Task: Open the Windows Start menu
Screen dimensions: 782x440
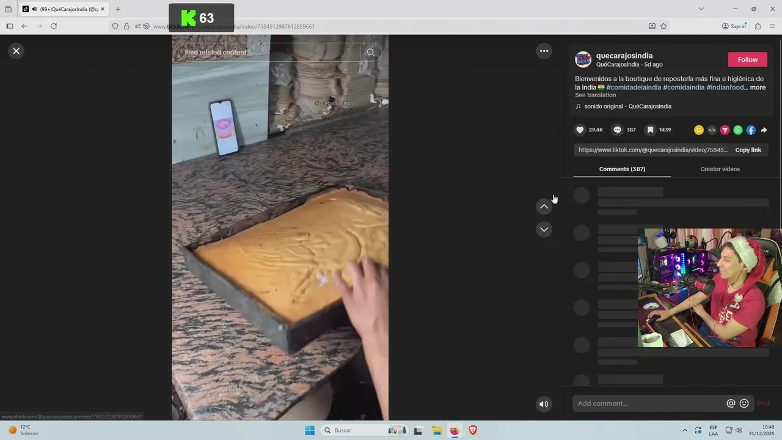Action: tap(310, 430)
